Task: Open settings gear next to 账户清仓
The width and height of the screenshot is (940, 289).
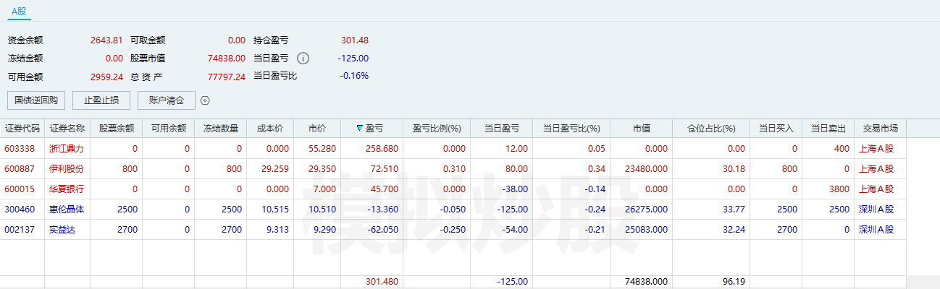Action: (x=205, y=101)
